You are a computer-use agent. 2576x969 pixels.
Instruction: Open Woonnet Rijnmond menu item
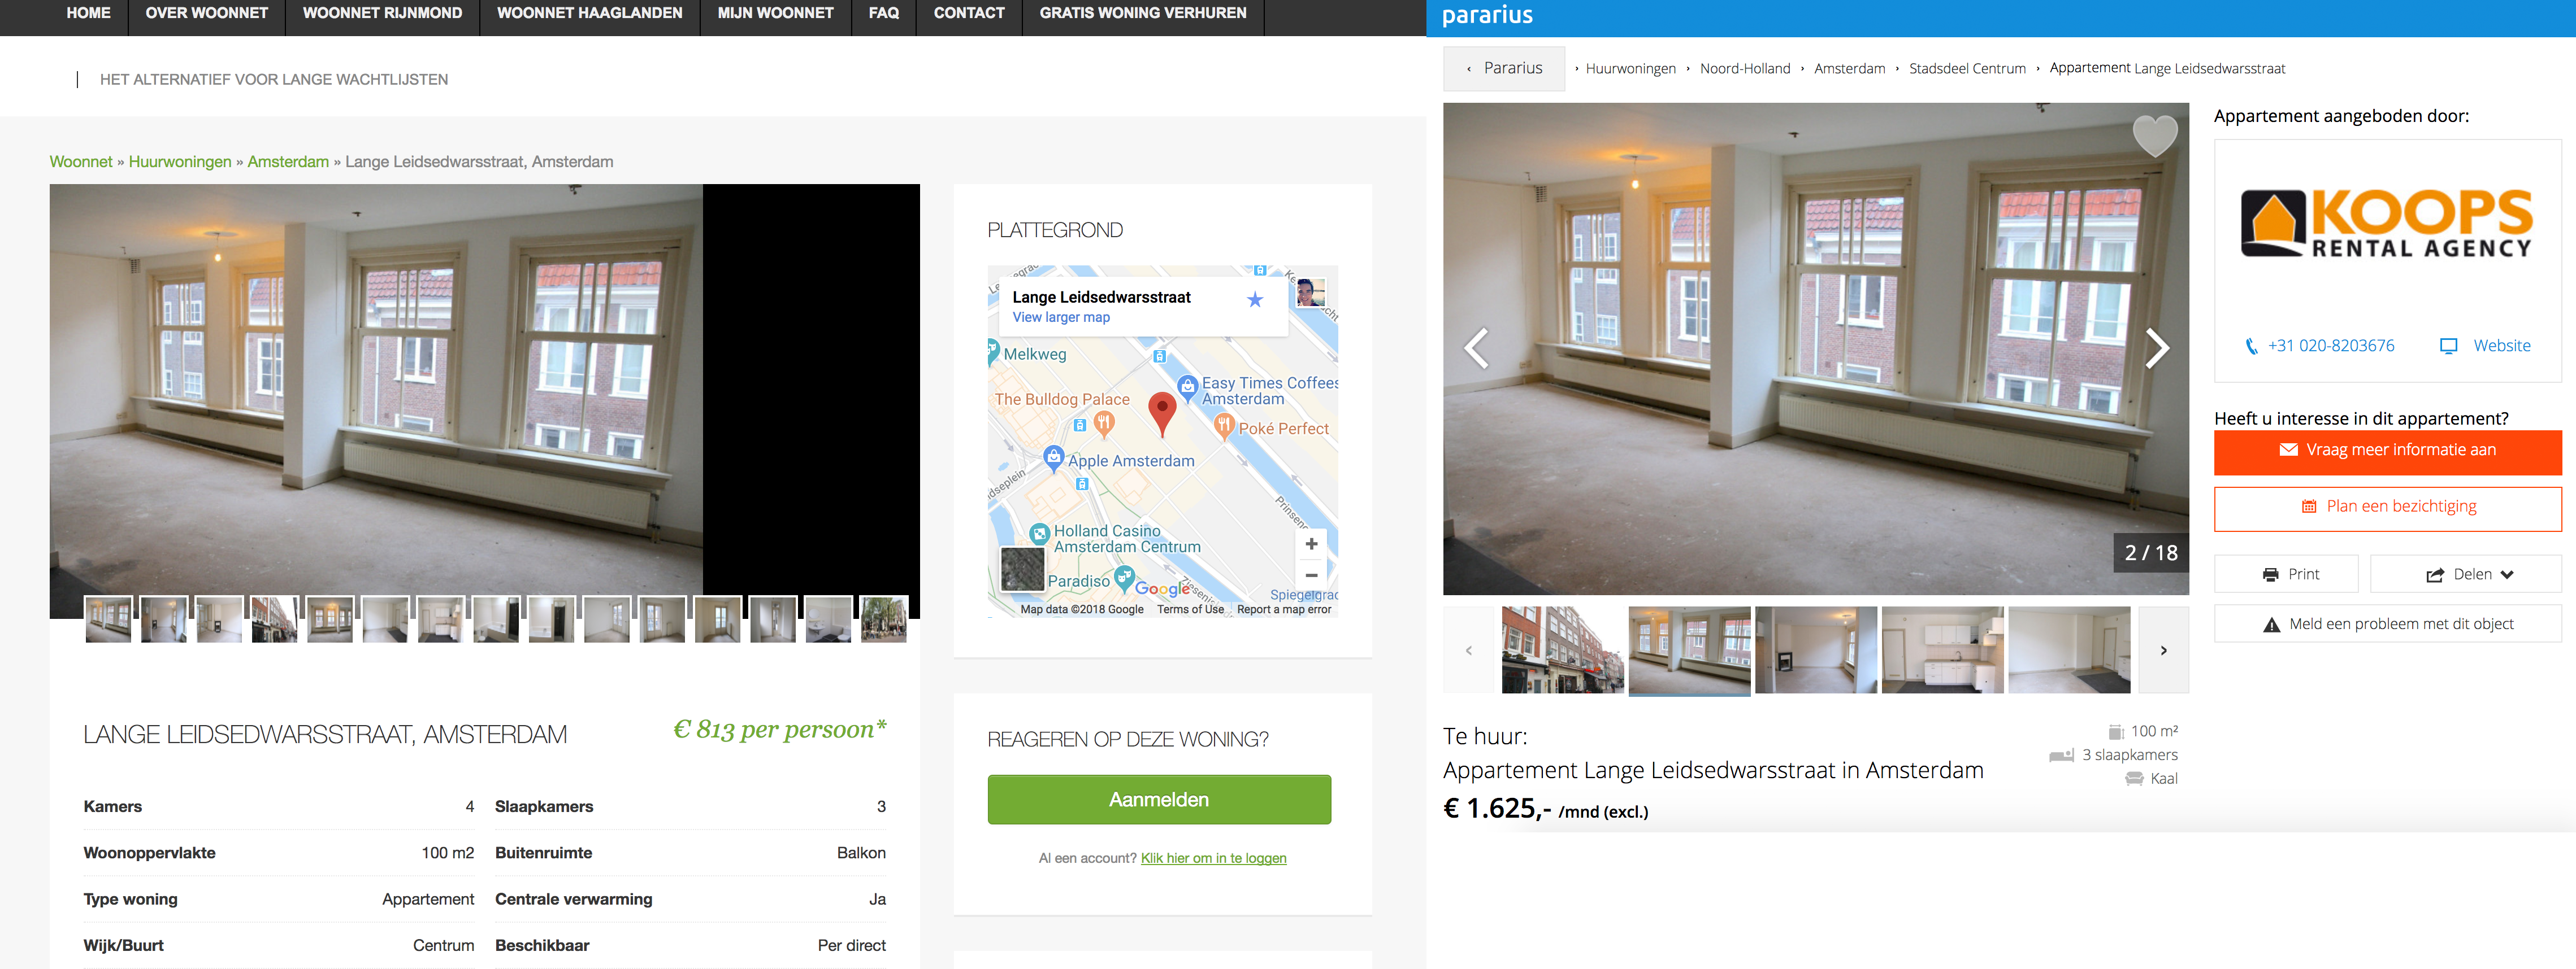(x=382, y=14)
